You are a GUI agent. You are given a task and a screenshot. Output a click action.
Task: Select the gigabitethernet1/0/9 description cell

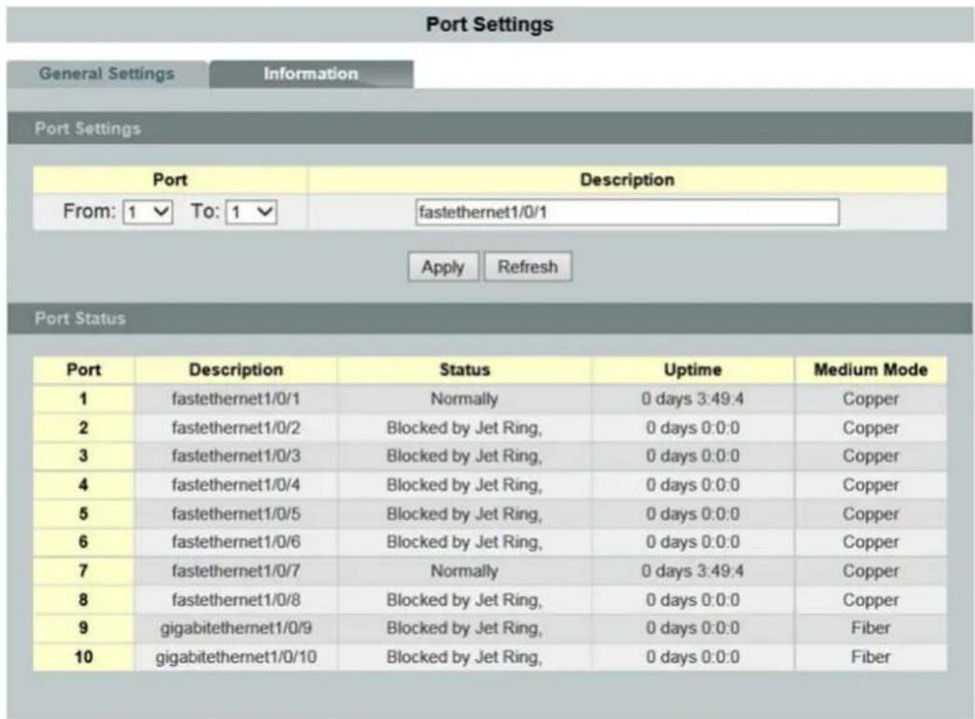tap(236, 629)
